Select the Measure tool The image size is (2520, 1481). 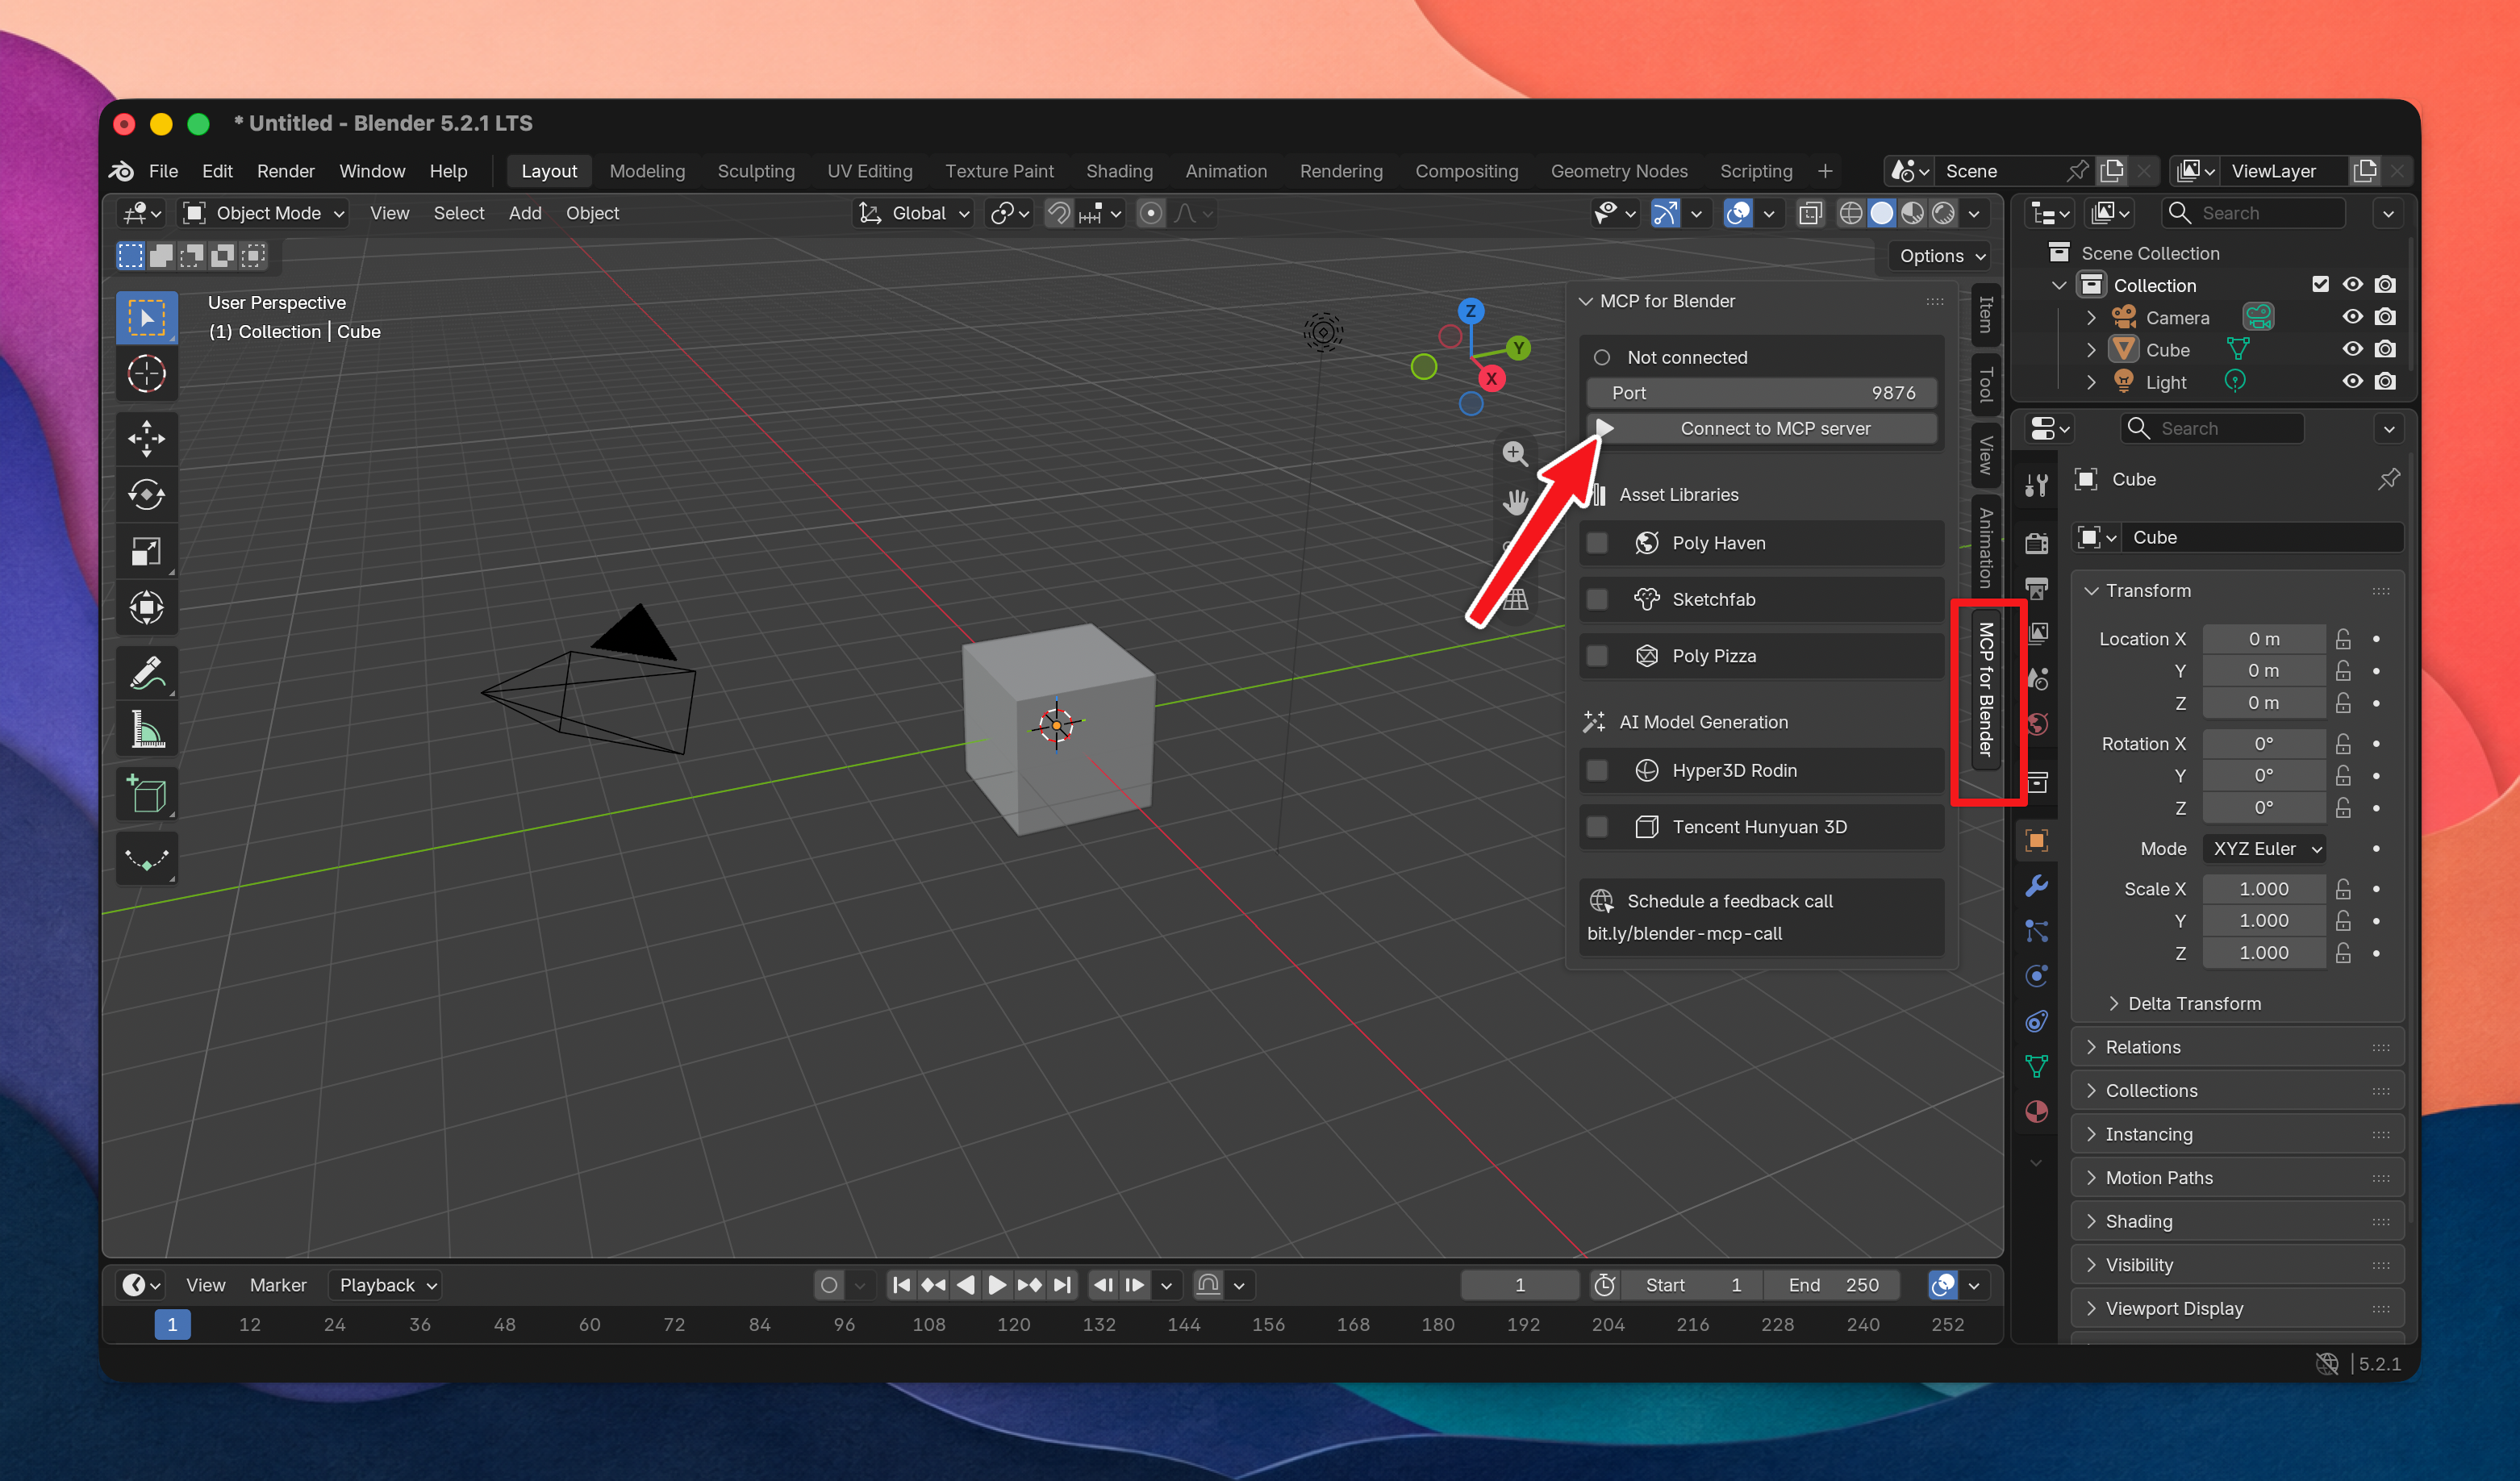[147, 729]
